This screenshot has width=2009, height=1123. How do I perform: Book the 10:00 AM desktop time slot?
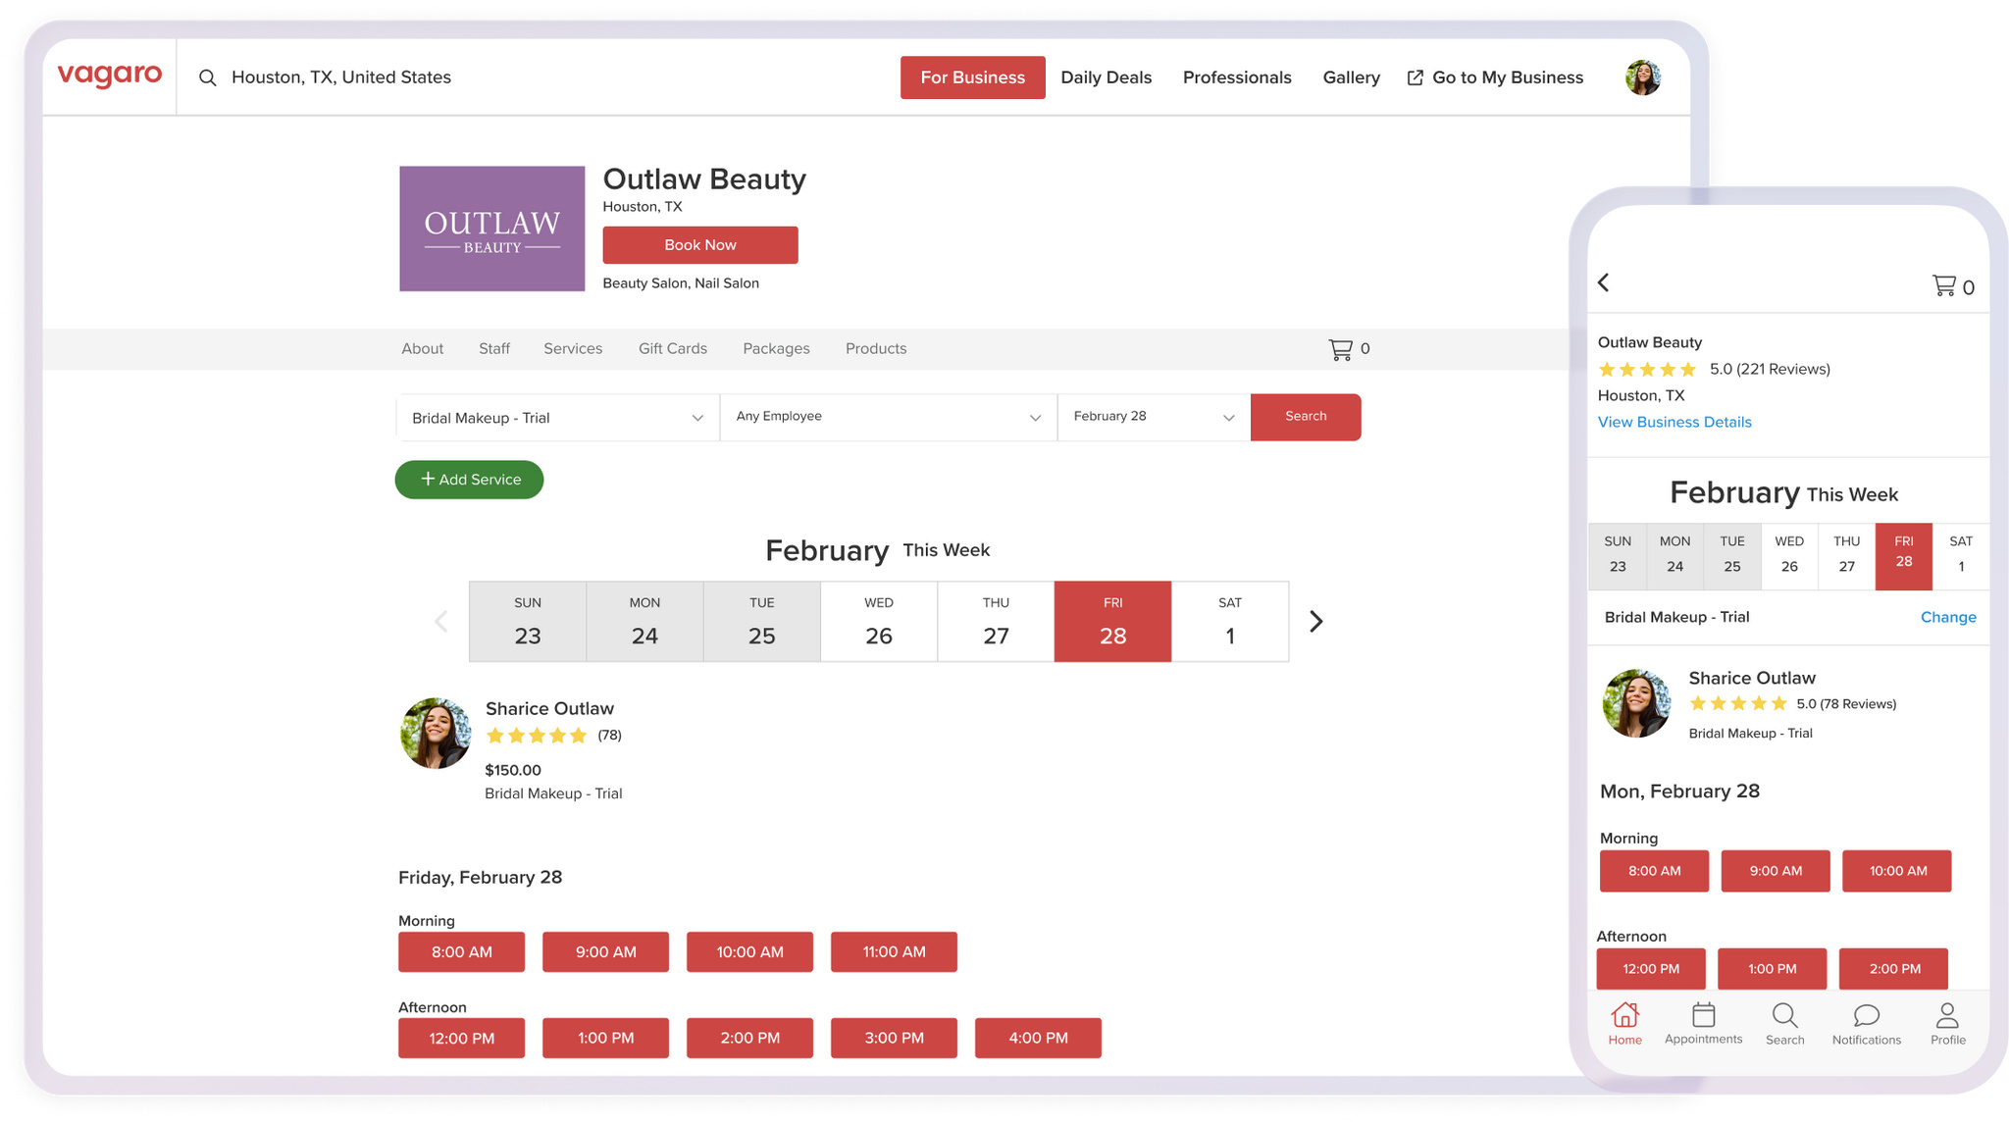(750, 952)
